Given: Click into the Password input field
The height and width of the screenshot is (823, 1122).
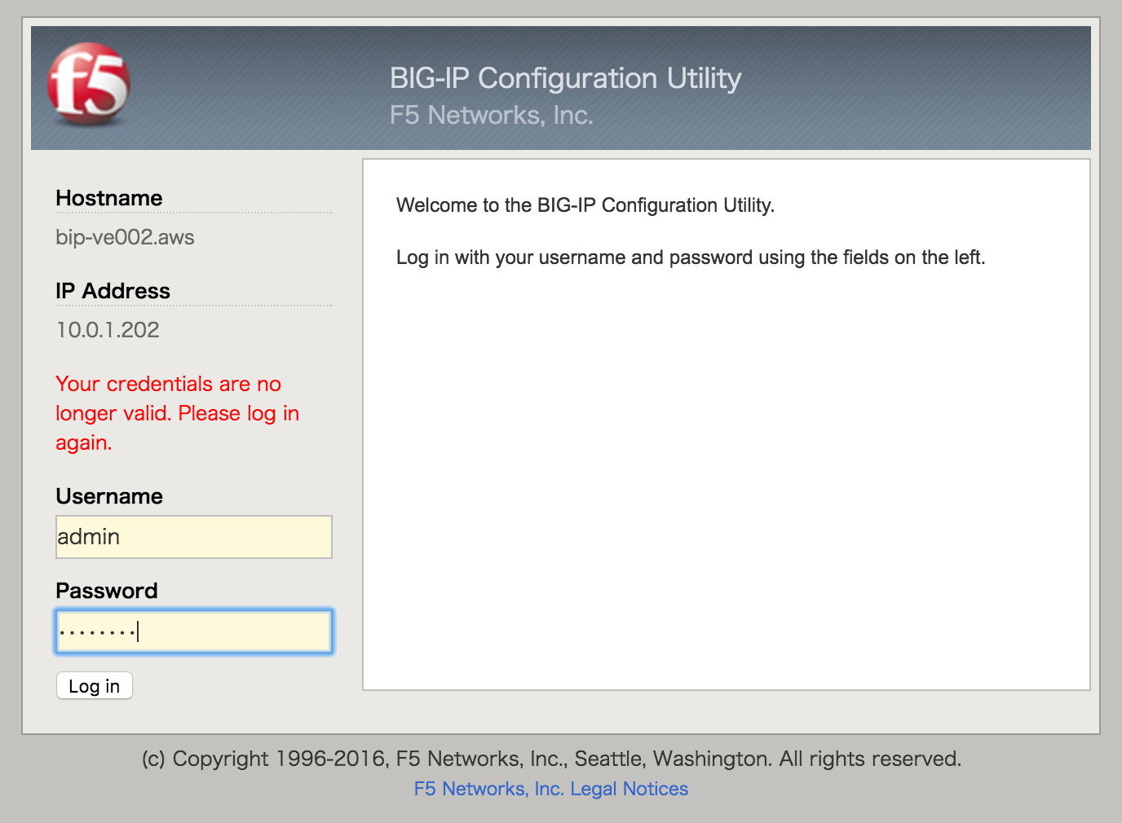Looking at the screenshot, I should coord(194,632).
